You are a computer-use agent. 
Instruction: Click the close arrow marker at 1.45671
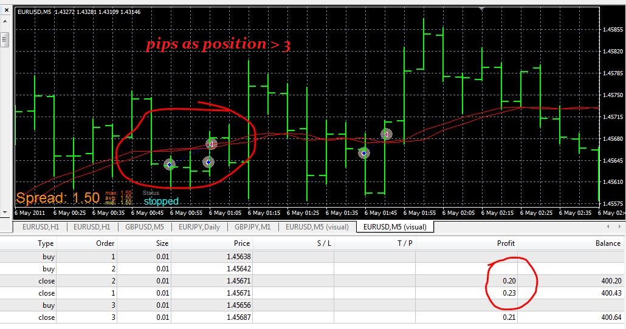[212, 144]
